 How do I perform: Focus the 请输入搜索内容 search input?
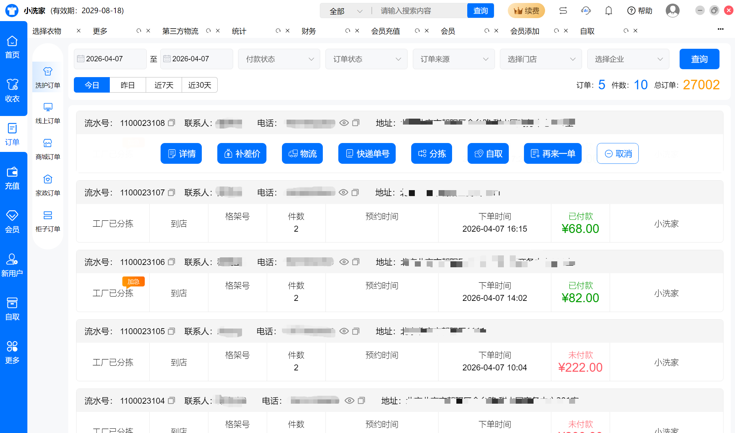click(419, 11)
